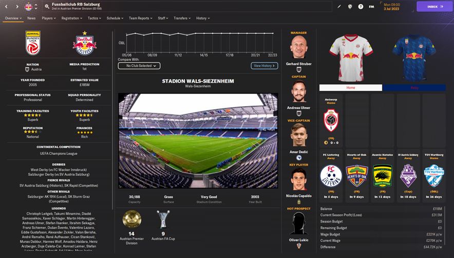
Task: Open the search magnifier icon
Action: (x=47, y=6)
